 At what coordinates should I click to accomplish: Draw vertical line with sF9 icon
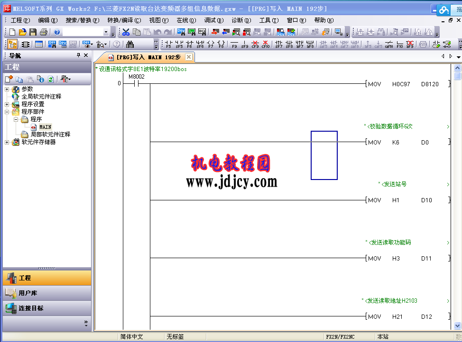pos(245,45)
